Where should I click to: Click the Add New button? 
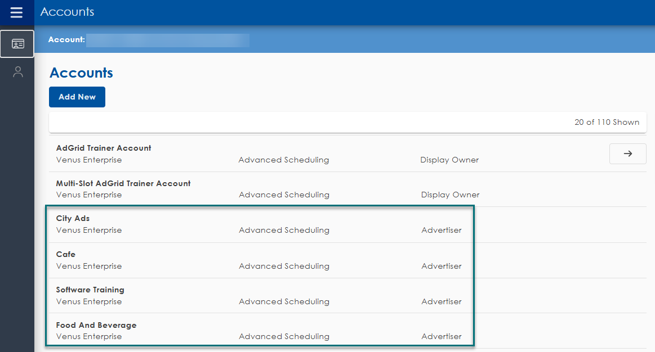click(x=77, y=97)
